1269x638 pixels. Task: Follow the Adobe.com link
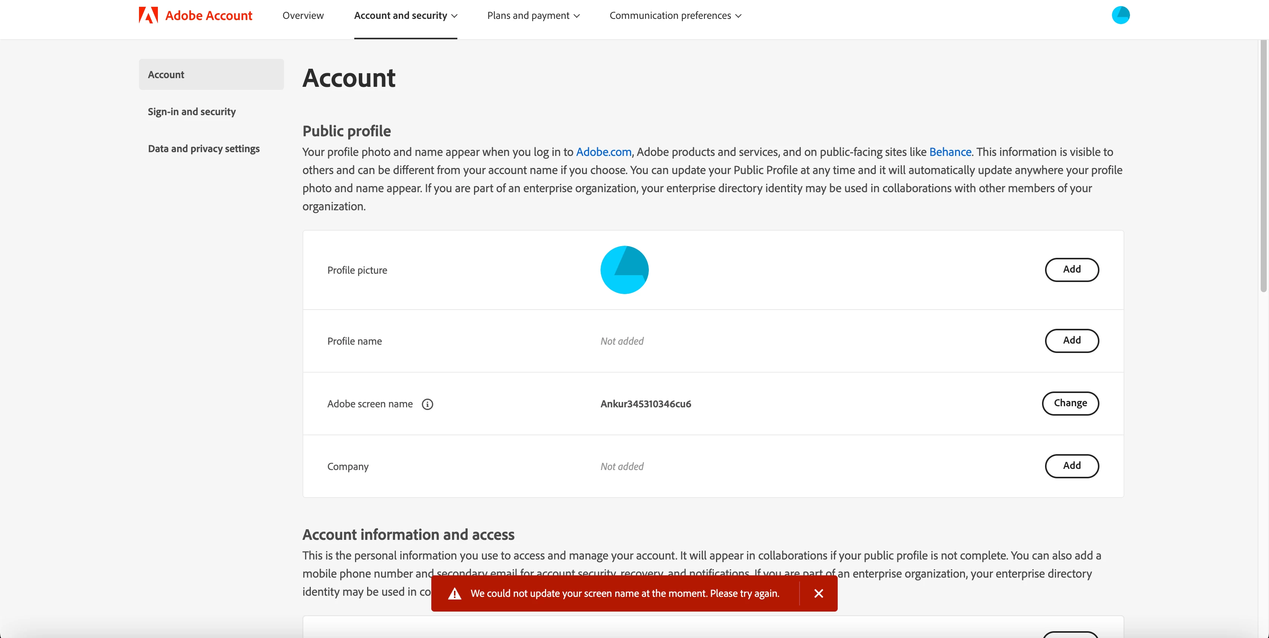604,152
